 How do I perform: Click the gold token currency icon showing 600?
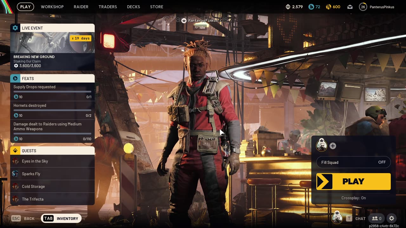(x=328, y=7)
